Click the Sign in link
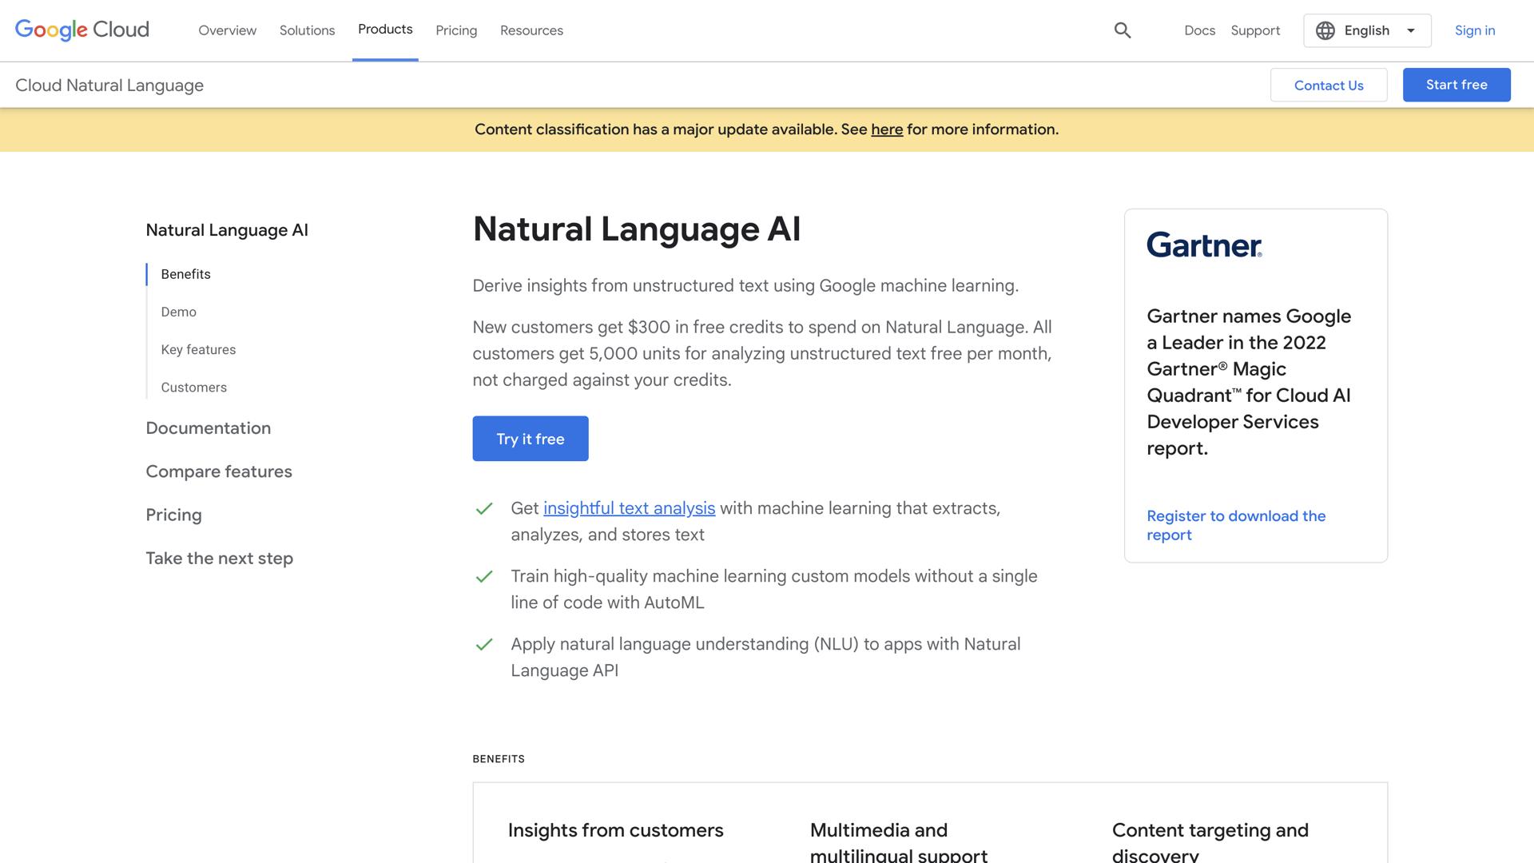Image resolution: width=1534 pixels, height=863 pixels. click(1474, 30)
